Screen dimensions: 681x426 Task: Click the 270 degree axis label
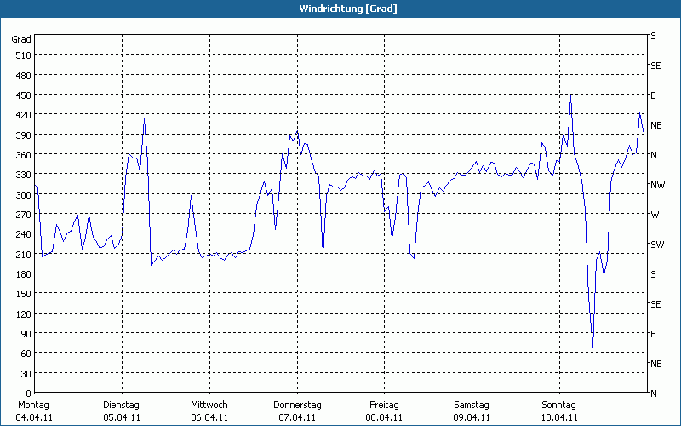pyautogui.click(x=24, y=215)
